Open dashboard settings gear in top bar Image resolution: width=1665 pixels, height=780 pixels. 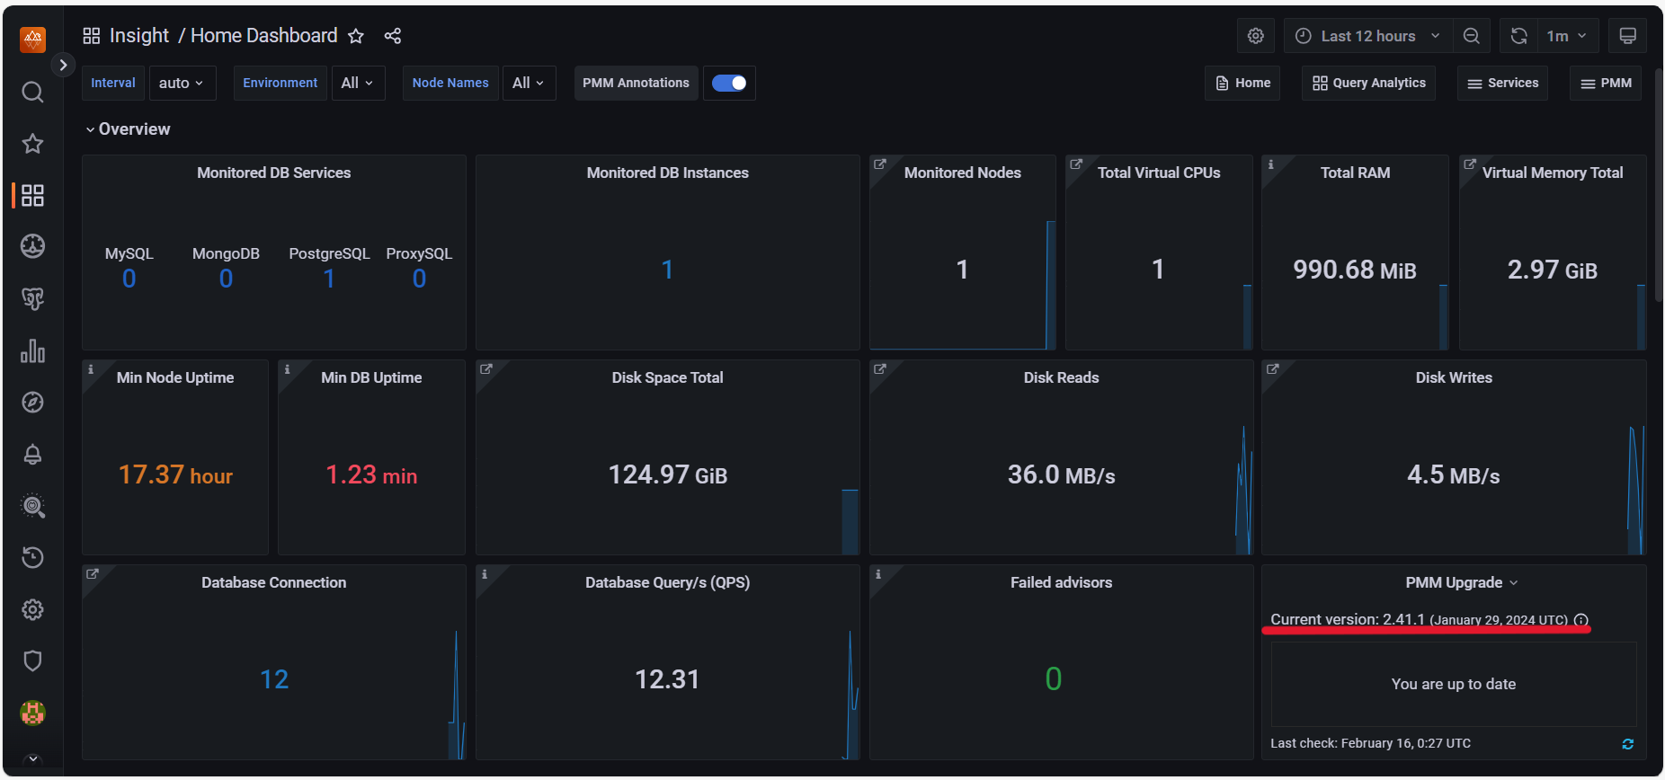[x=1256, y=36]
